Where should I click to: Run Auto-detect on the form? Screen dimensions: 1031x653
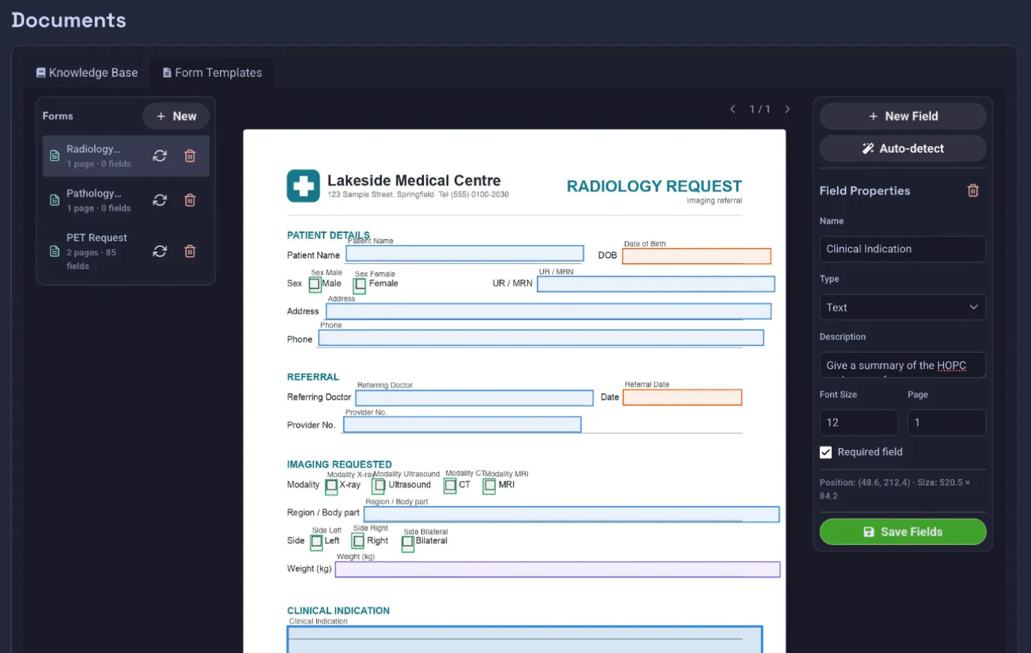pyautogui.click(x=903, y=148)
